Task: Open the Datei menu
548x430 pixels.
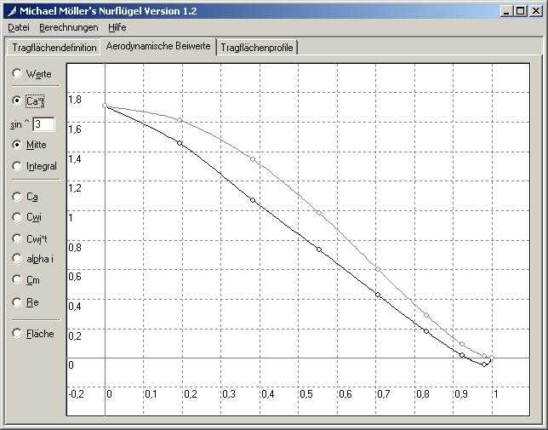Action: 18,27
